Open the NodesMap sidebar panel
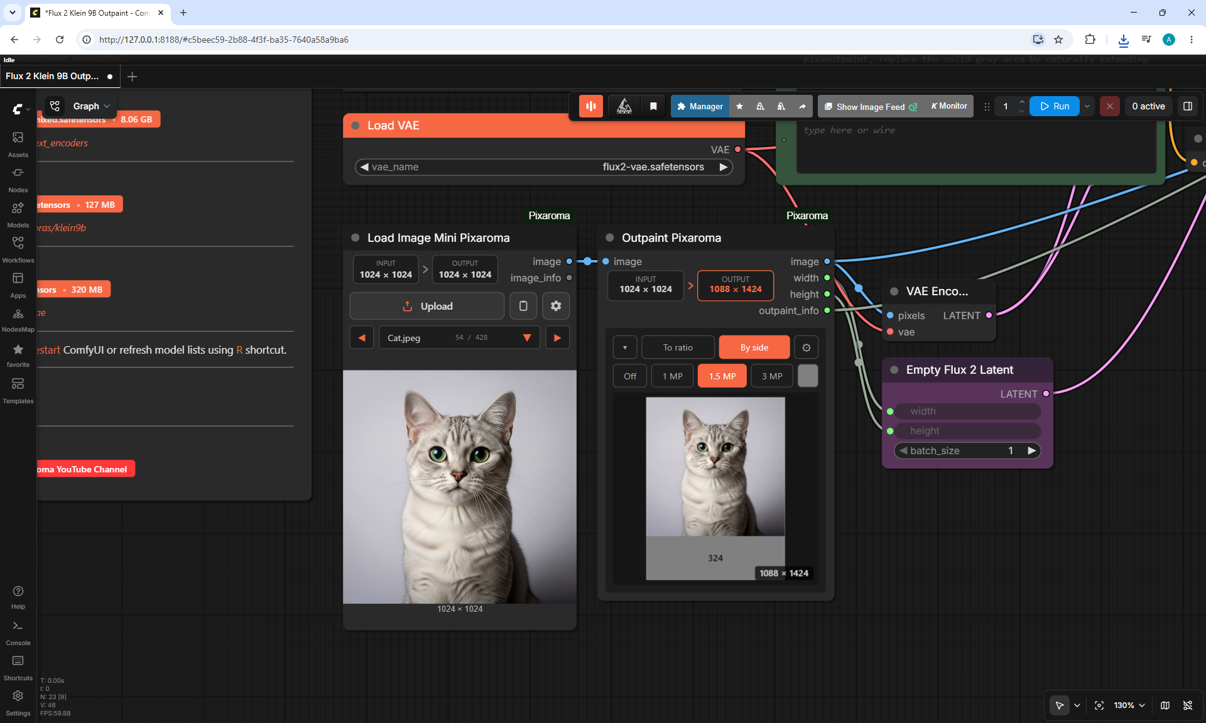 [x=18, y=319]
